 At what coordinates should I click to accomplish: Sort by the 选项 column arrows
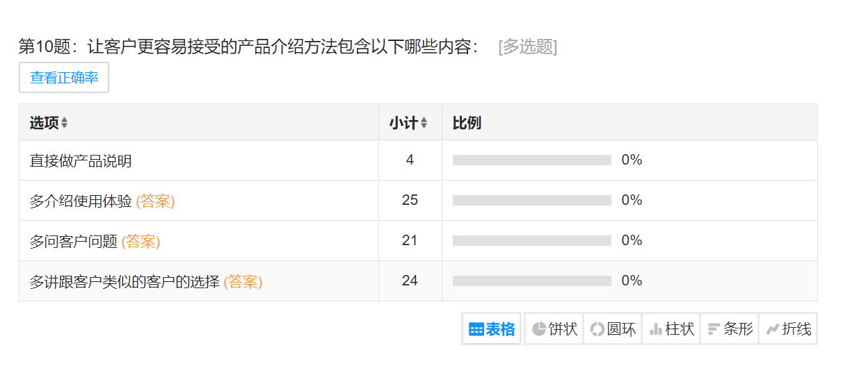64,123
